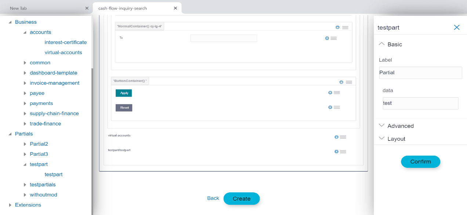Image resolution: width=467 pixels, height=215 pixels.
Task: Click the To text field in canvas
Action: (224, 38)
